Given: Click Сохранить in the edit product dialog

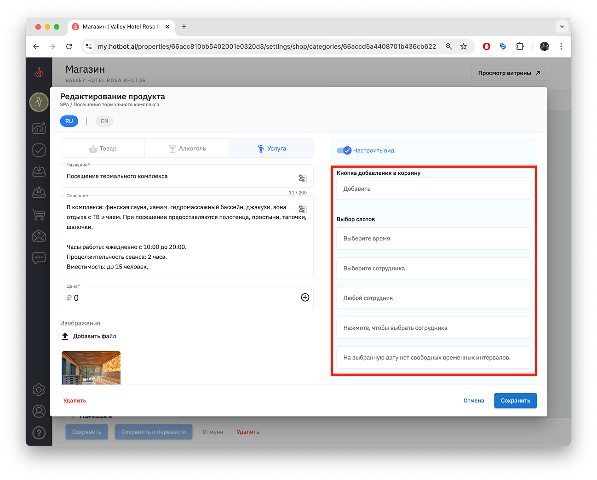Looking at the screenshot, I should pos(516,400).
